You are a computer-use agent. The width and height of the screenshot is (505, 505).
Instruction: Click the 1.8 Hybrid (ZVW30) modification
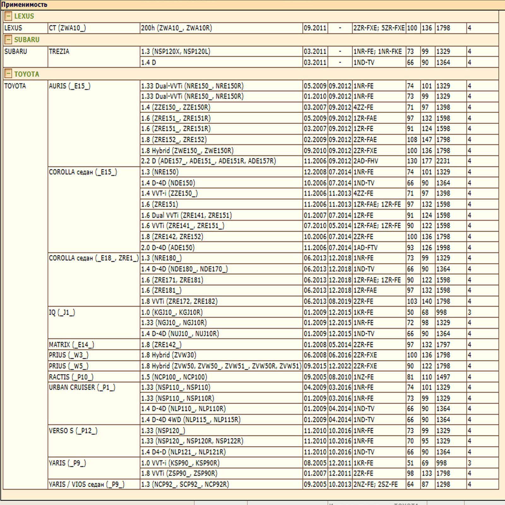coord(169,355)
